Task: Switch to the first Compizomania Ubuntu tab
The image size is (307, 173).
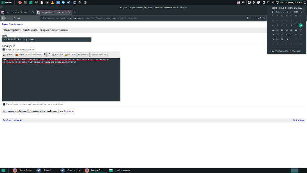Action: 17,12
